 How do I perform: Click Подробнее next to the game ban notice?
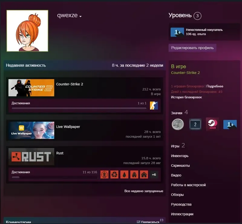(215, 86)
